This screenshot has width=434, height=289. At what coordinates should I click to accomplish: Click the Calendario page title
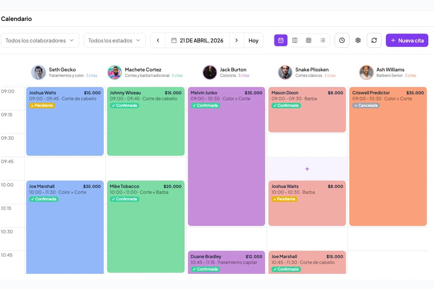coord(16,19)
